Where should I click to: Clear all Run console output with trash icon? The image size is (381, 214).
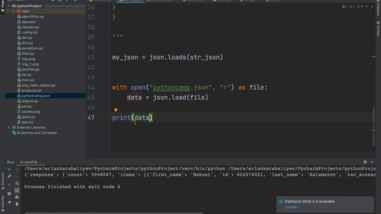tap(17, 204)
